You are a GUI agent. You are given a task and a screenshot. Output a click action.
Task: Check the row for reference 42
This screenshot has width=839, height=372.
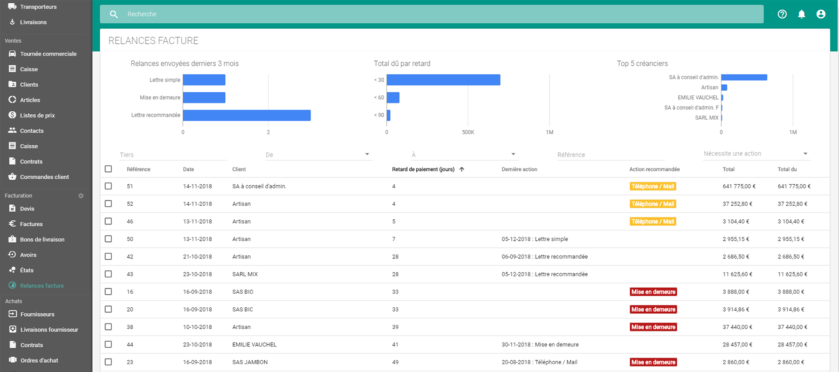(109, 256)
